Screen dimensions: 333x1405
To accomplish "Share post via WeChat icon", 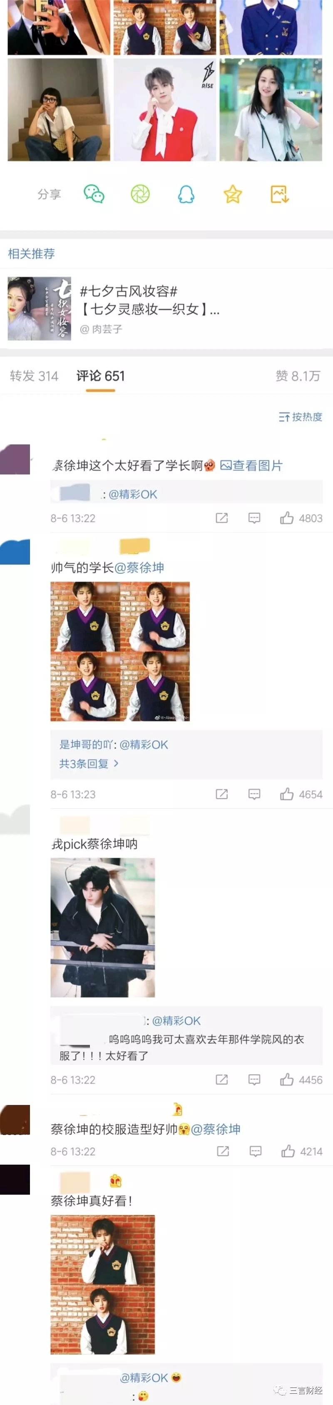I will coord(94,194).
